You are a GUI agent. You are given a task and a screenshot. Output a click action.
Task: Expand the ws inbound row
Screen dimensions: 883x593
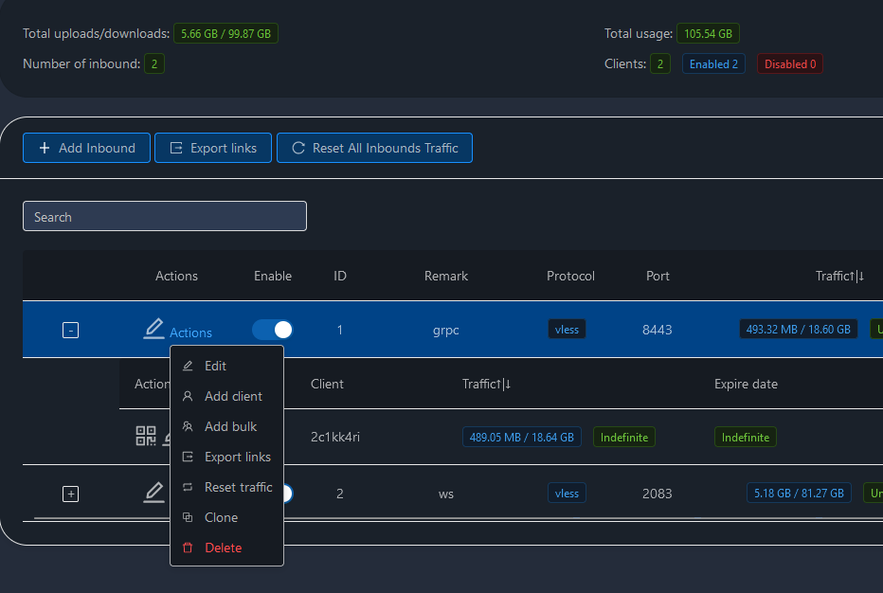[x=70, y=494]
